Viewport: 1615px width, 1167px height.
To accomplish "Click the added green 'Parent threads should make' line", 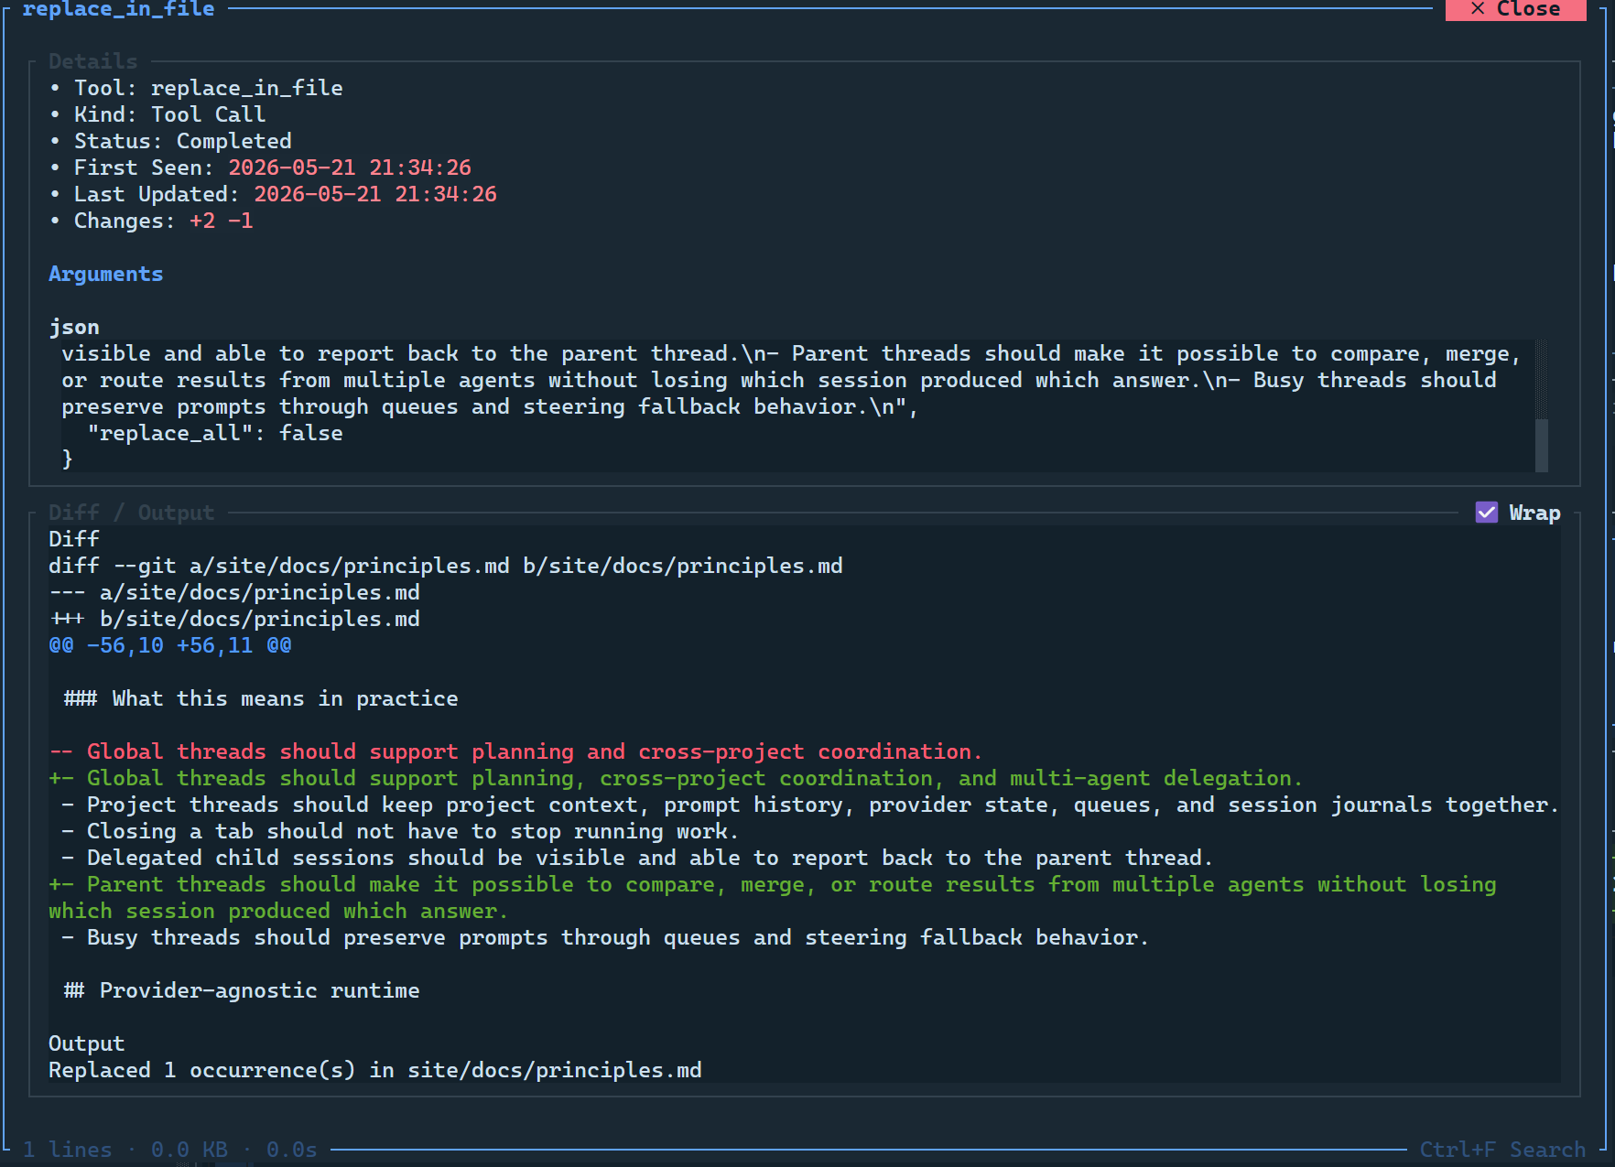I will [773, 897].
